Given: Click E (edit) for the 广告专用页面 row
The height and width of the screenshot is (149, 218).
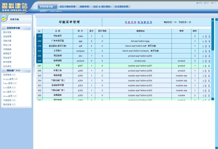Looking at the screenshot, I should click(209, 41).
